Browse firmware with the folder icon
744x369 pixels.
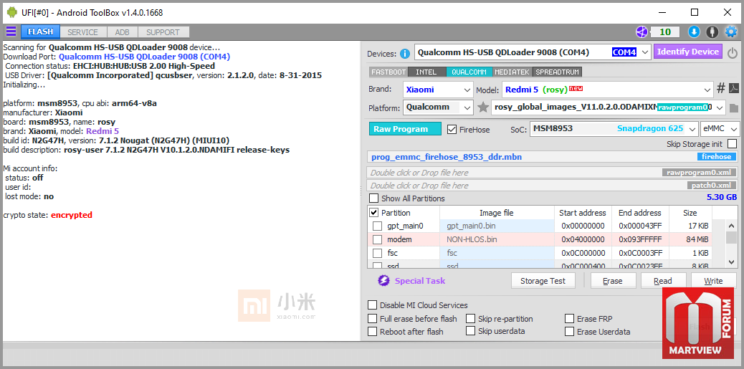coord(734,108)
